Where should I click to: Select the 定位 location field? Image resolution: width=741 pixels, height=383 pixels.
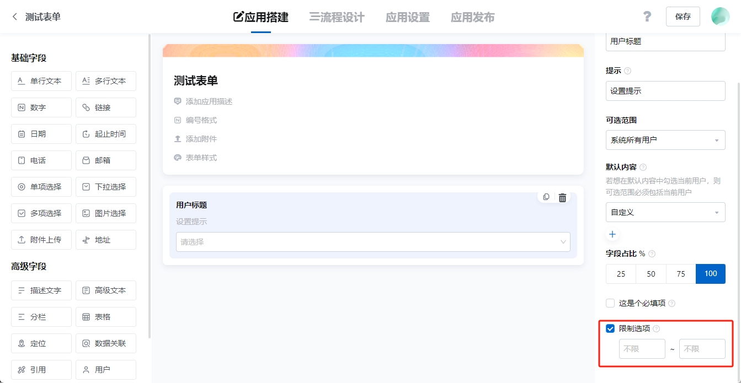pos(41,343)
